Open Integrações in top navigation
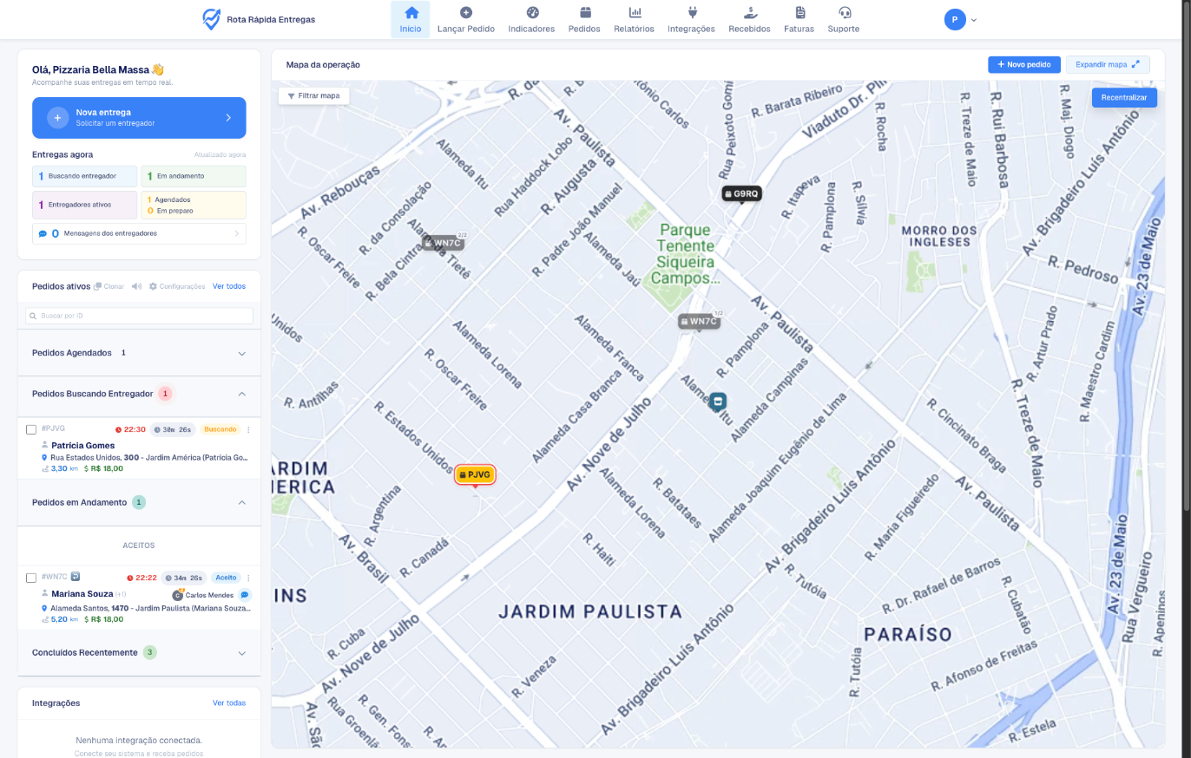This screenshot has height=758, width=1191. (x=691, y=19)
